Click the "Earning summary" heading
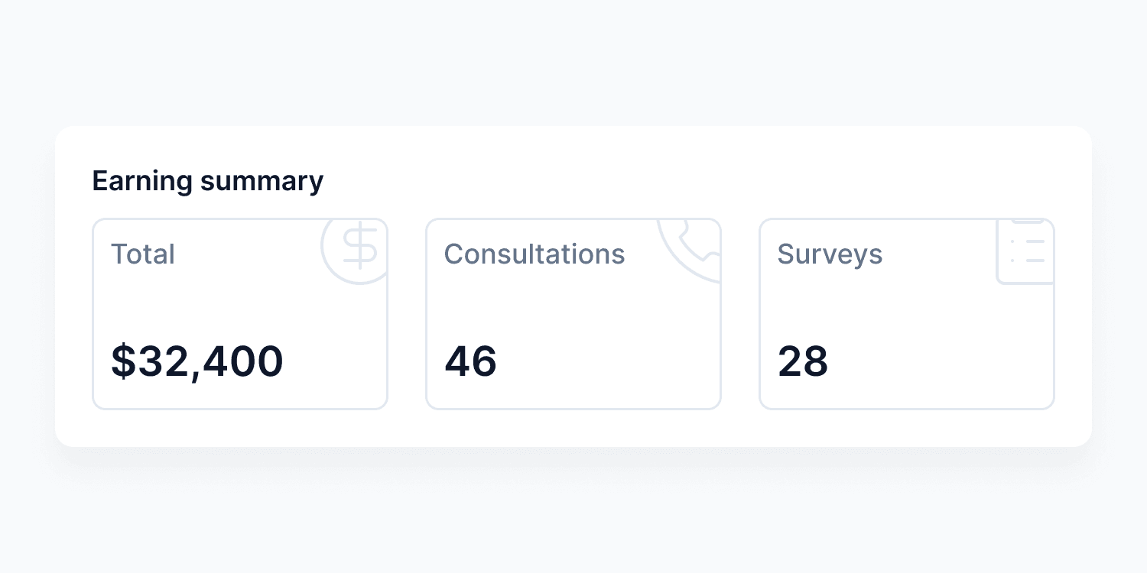The height and width of the screenshot is (573, 1147). point(207,181)
